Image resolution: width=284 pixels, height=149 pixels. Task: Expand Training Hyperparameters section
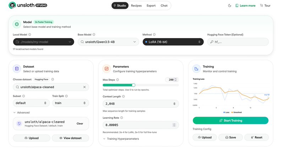[121, 139]
